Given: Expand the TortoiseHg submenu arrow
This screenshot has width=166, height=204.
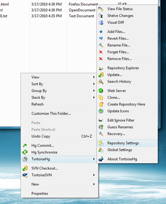Looking at the screenshot, I should [94, 159].
